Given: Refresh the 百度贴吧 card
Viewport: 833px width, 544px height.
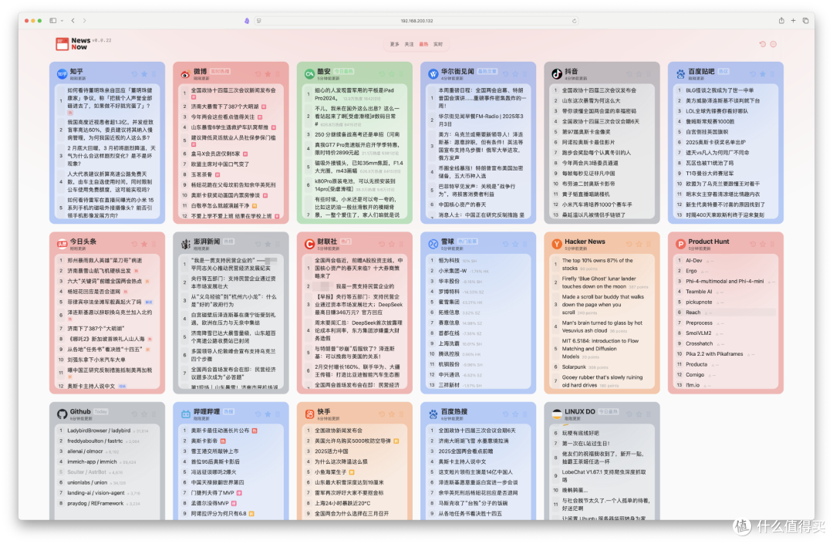Looking at the screenshot, I should point(753,74).
